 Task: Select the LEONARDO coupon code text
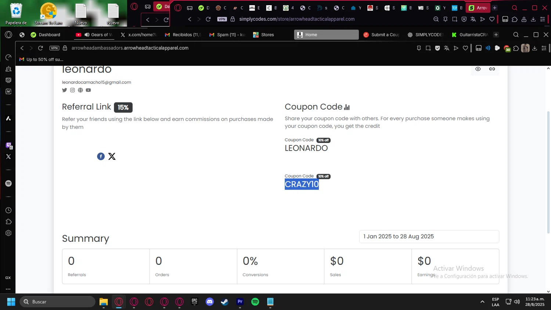tap(306, 148)
